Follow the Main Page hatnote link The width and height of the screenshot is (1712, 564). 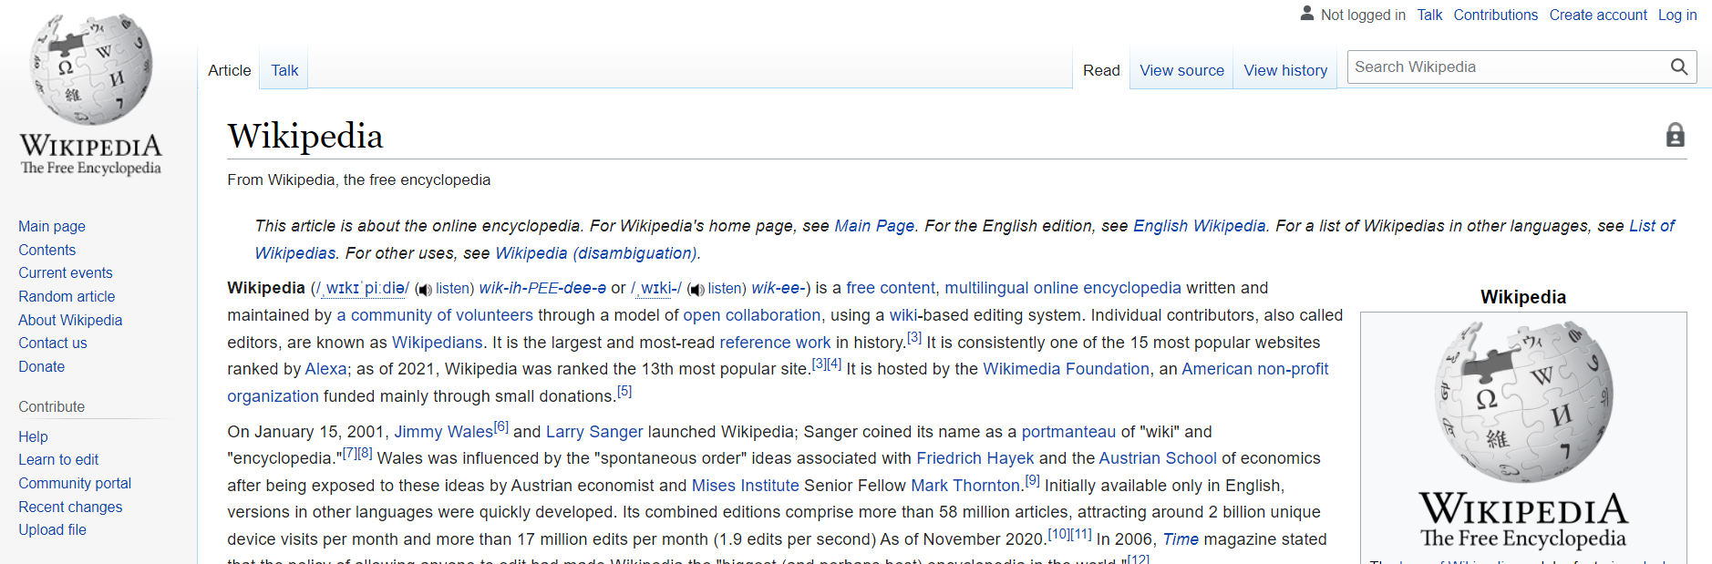tap(874, 226)
